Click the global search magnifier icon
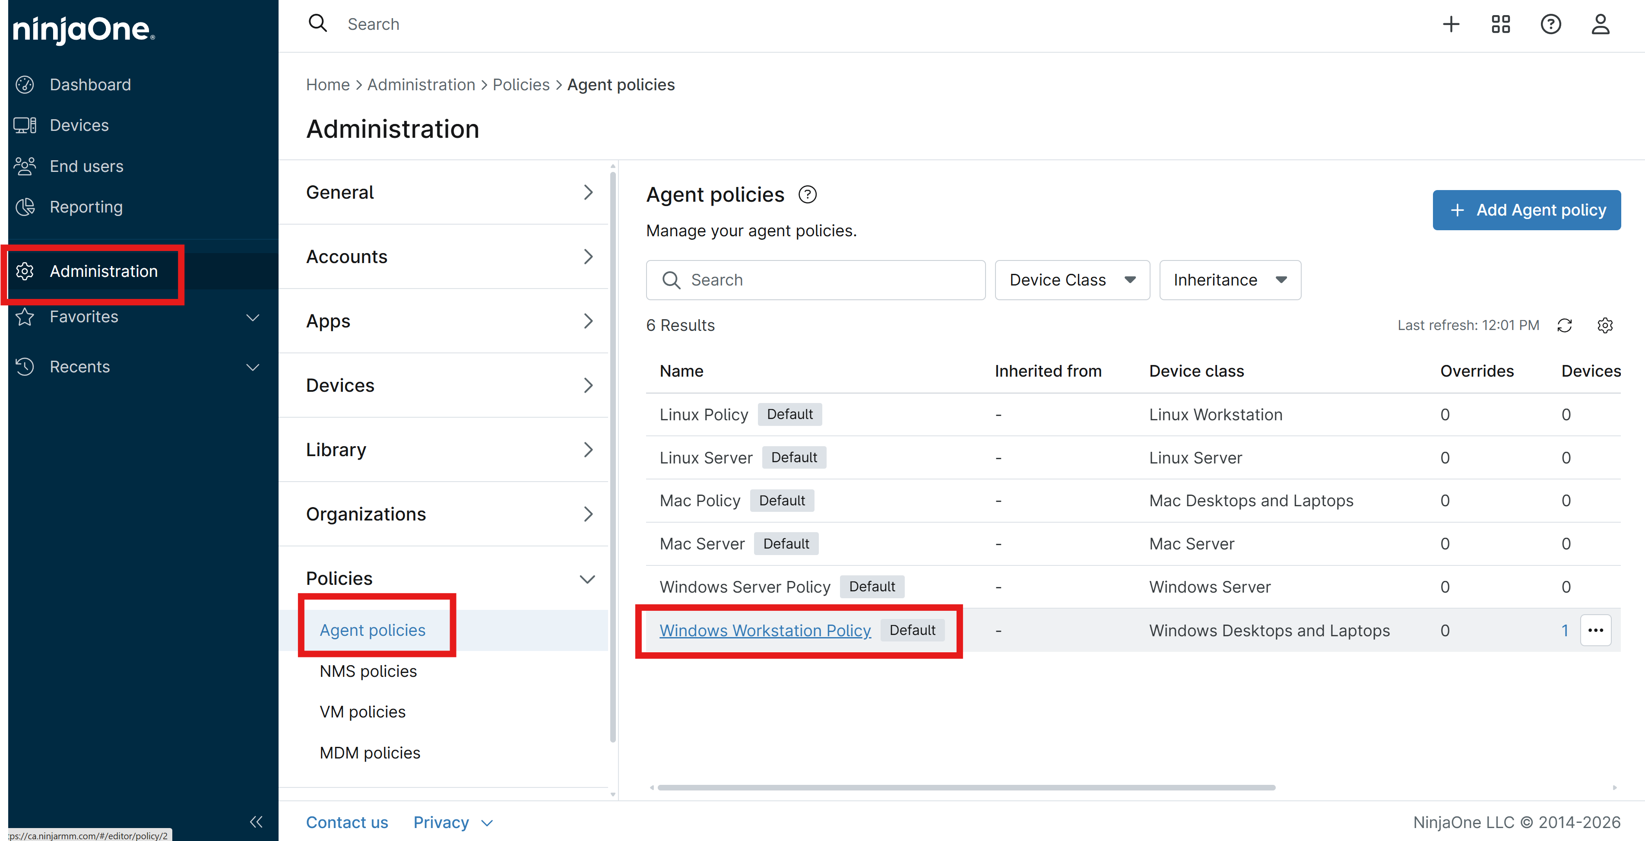Screen dimensions: 1645x841 coord(317,24)
